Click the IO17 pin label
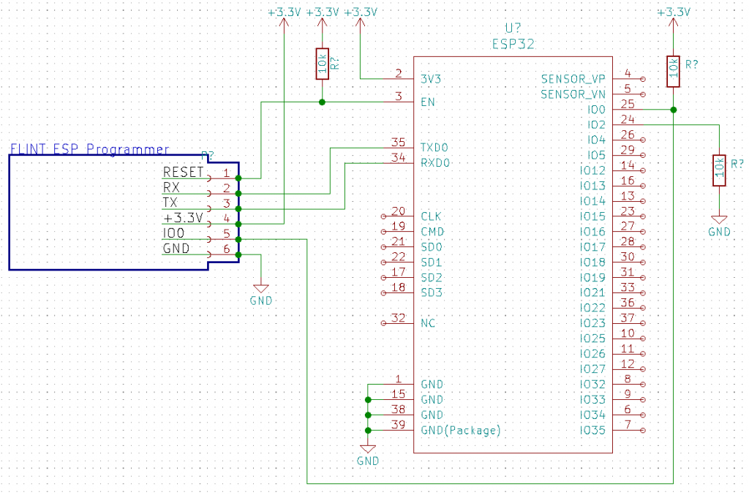 [x=592, y=247]
